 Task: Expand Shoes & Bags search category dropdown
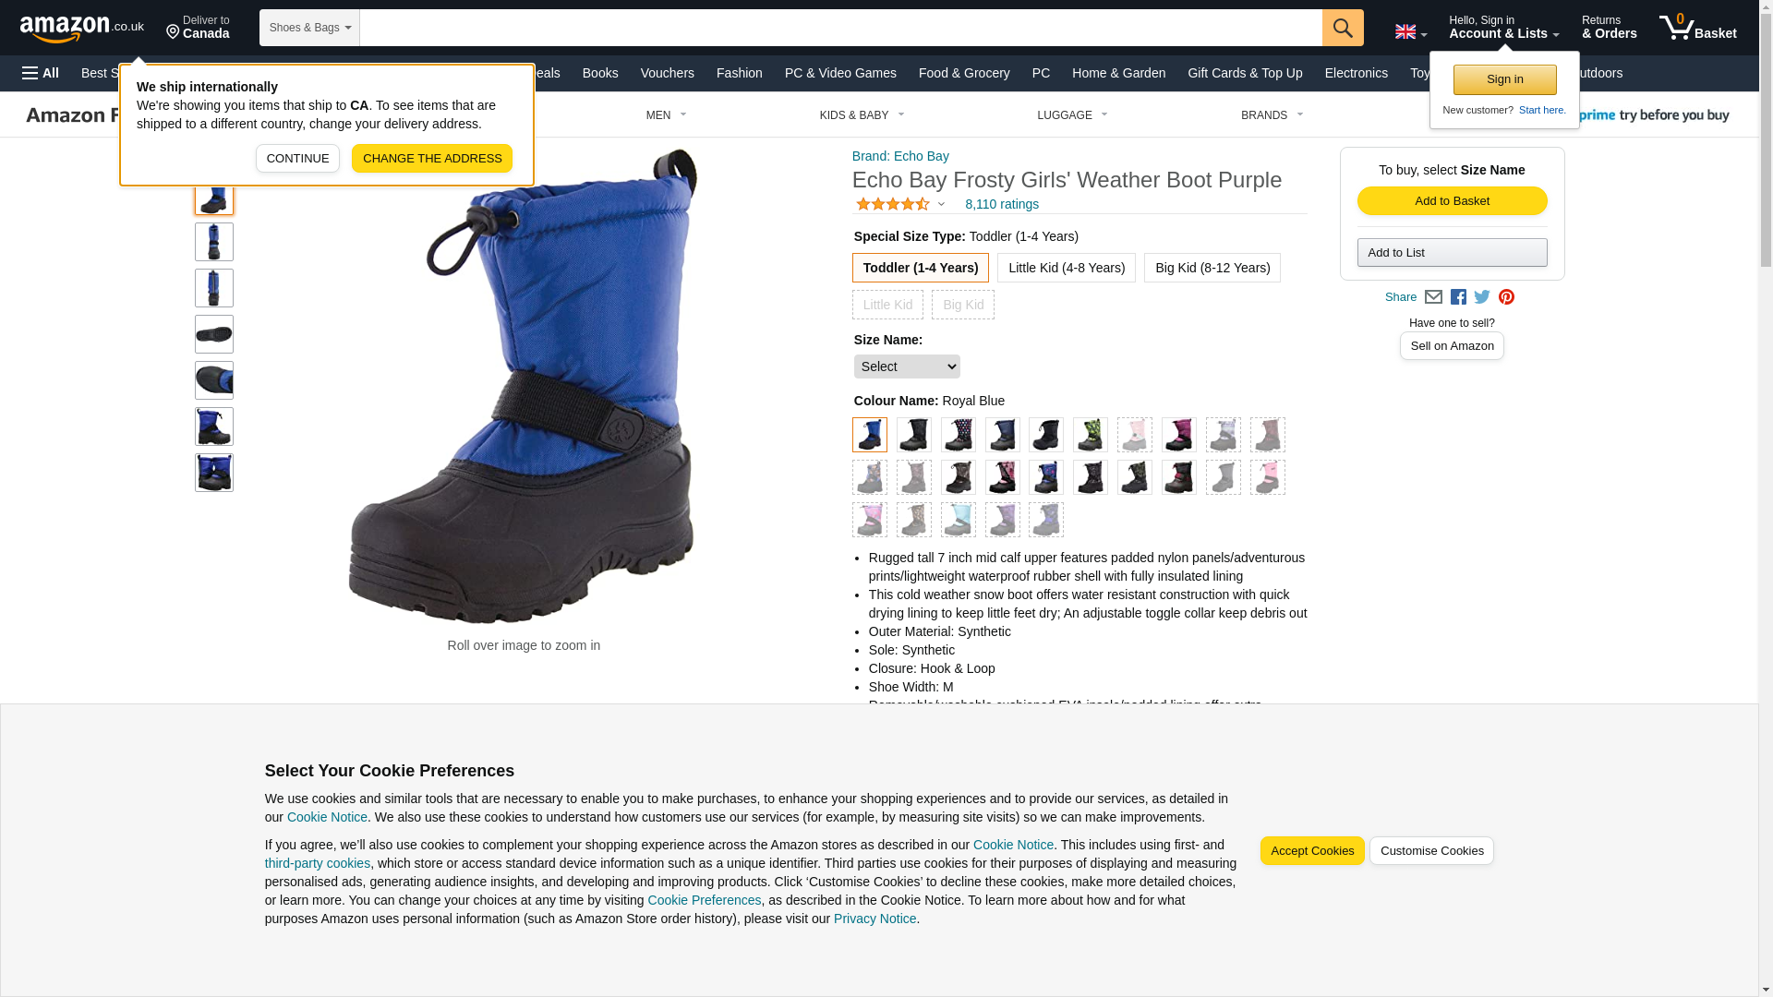(309, 28)
